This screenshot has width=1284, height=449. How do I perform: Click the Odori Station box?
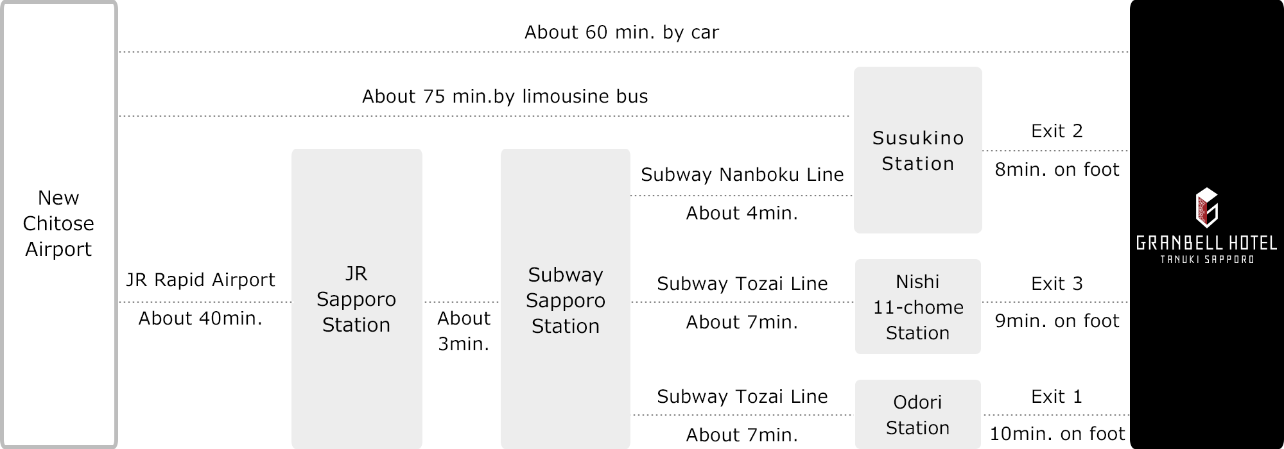tap(917, 414)
